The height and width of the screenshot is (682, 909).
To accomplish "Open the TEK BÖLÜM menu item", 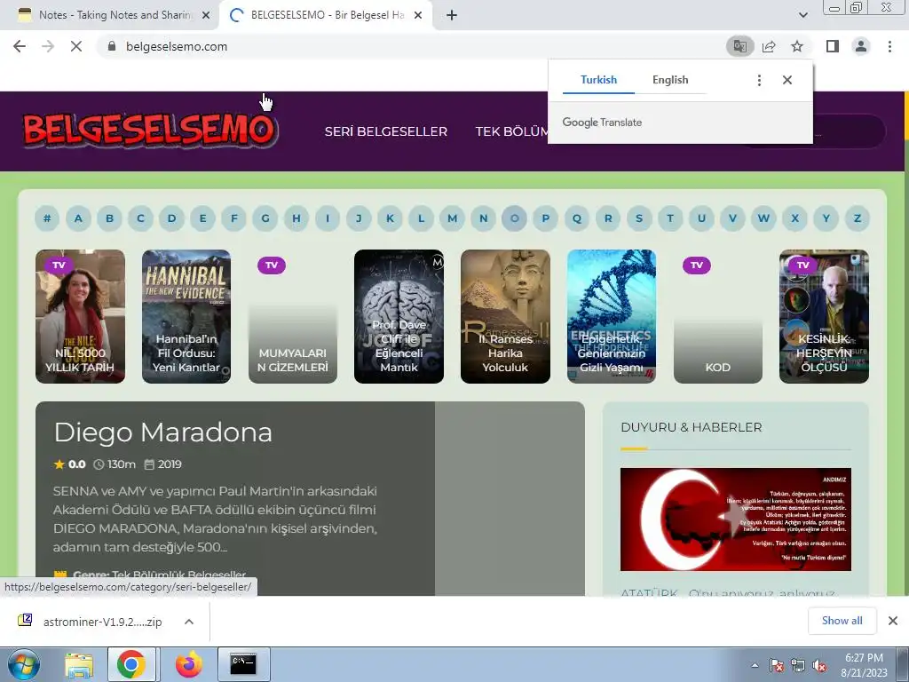I will pyautogui.click(x=511, y=131).
